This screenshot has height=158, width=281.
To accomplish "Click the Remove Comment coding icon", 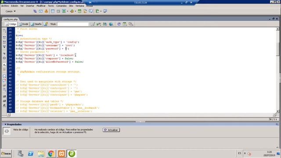I will pyautogui.click(x=4, y=81).
